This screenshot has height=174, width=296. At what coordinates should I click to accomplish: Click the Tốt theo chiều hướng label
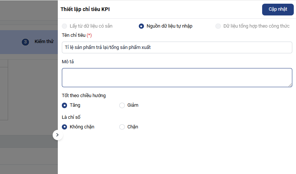[x=84, y=96]
